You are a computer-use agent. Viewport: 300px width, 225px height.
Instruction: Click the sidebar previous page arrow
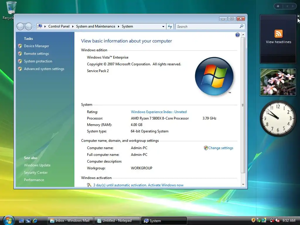pos(287,6)
